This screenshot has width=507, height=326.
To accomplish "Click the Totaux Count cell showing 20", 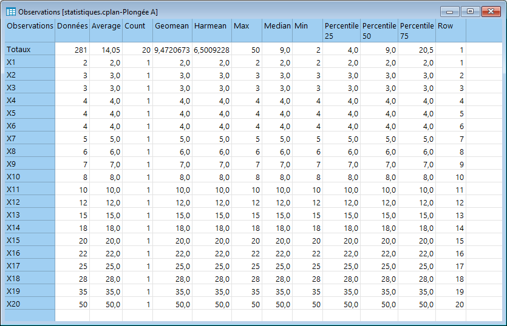I will tap(137, 50).
